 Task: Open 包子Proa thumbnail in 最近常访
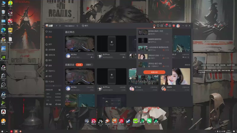click(112, 44)
